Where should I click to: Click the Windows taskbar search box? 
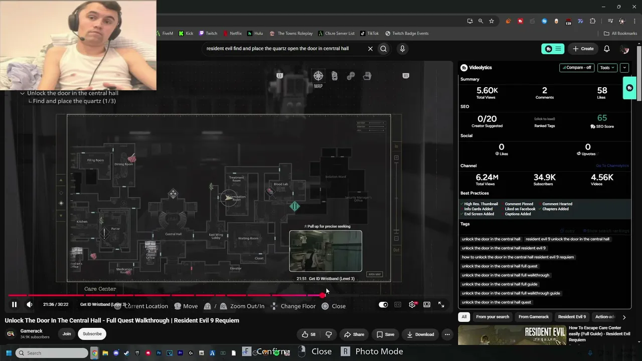pyautogui.click(x=52, y=353)
